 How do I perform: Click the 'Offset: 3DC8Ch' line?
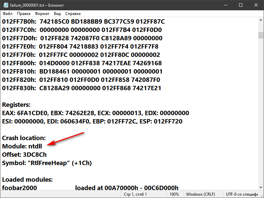point(24,154)
